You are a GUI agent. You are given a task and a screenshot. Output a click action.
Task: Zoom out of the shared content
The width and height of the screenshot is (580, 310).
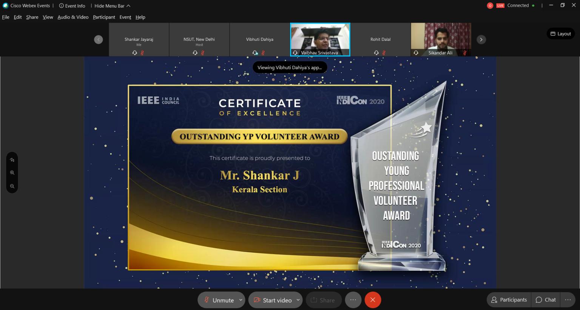(x=12, y=186)
